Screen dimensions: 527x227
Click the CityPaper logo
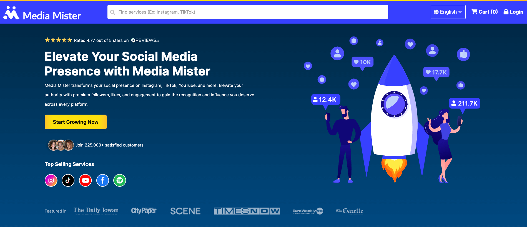[144, 211]
